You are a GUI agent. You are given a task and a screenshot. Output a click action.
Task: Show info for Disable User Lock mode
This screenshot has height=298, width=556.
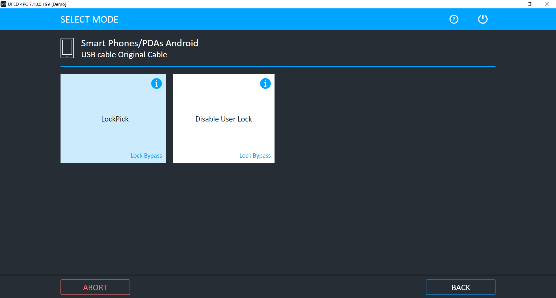(x=265, y=84)
